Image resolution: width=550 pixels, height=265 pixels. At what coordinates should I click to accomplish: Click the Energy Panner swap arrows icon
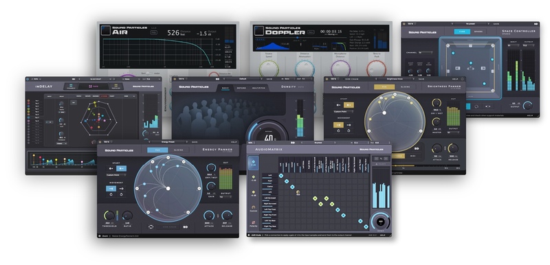(x=151, y=227)
